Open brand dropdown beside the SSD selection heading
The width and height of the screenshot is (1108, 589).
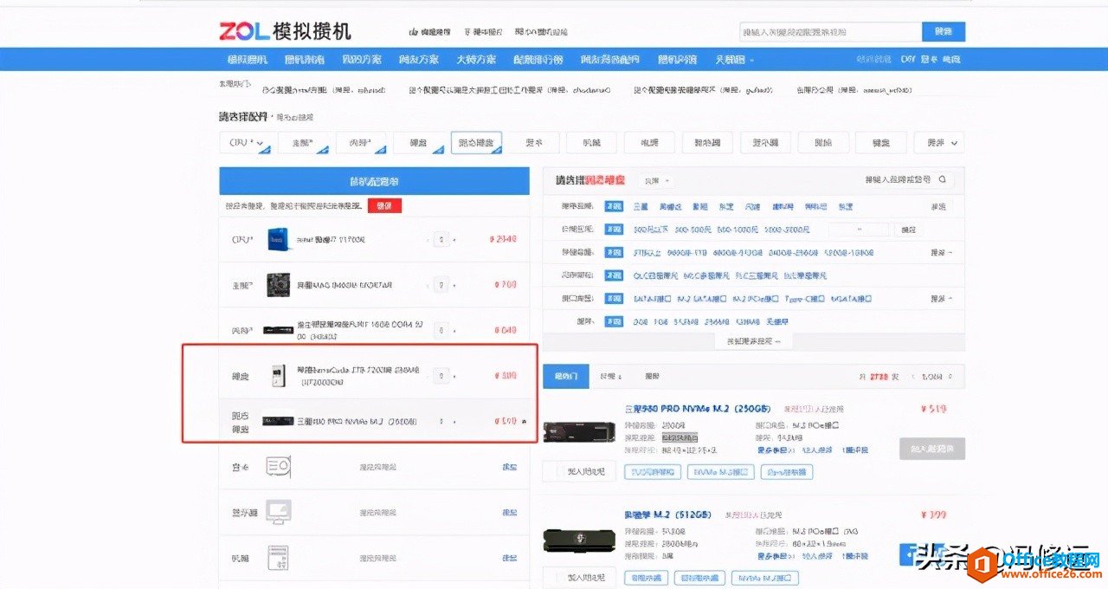[x=657, y=181]
